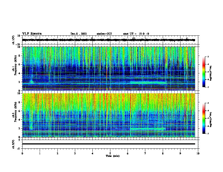Click the "ch.1(V)" waveform axis label
This screenshot has height=172, width=223.
(14, 40)
